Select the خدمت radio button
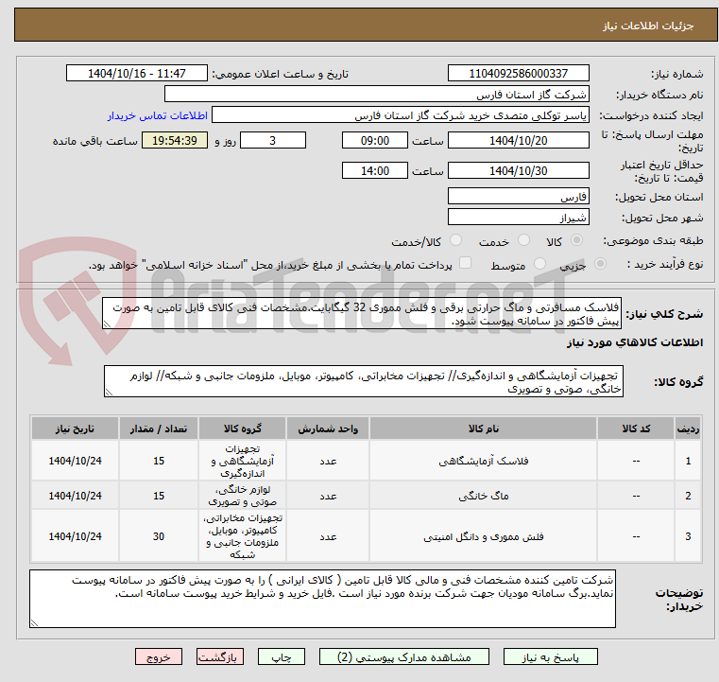 click(523, 240)
